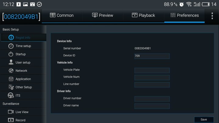Viewport: 219px width, 123px height.
Task: Click the User setup person icon
Action: click(11, 62)
